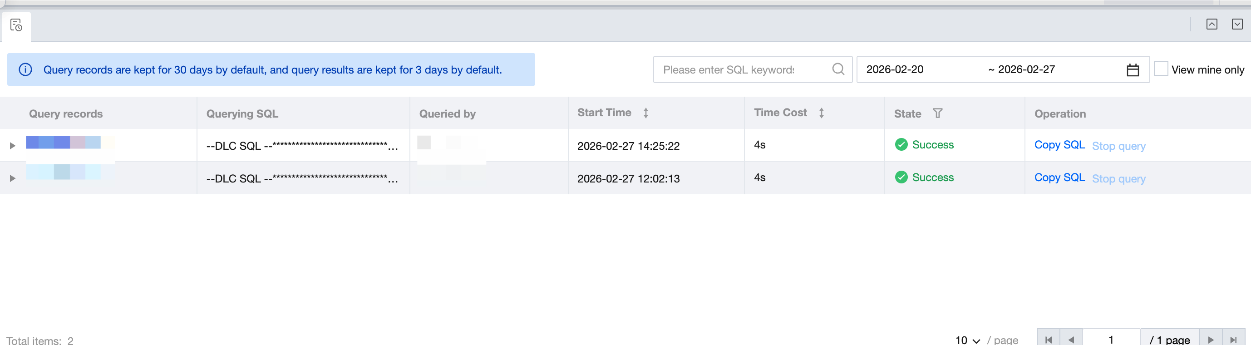Screen dimensions: 1251x345
Task: Click the info icon in the blue banner
Action: pos(25,69)
